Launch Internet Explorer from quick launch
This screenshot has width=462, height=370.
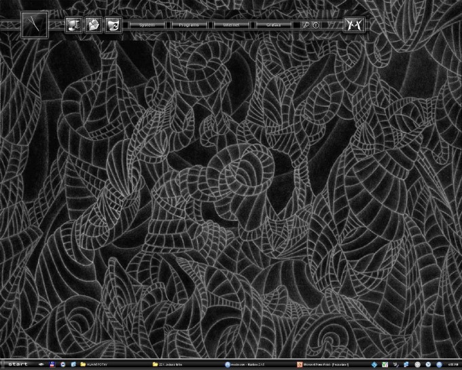coord(73,365)
